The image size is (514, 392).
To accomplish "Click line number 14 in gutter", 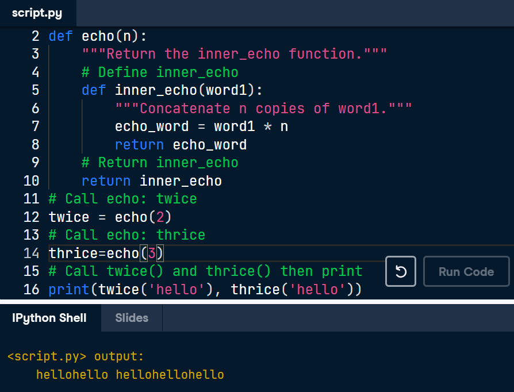I will point(32,253).
